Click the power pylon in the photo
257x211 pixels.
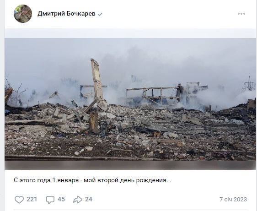(249, 83)
